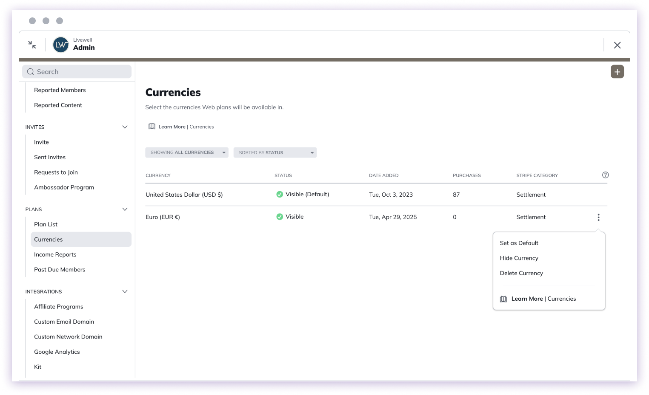Click purchases value 87

click(x=456, y=195)
